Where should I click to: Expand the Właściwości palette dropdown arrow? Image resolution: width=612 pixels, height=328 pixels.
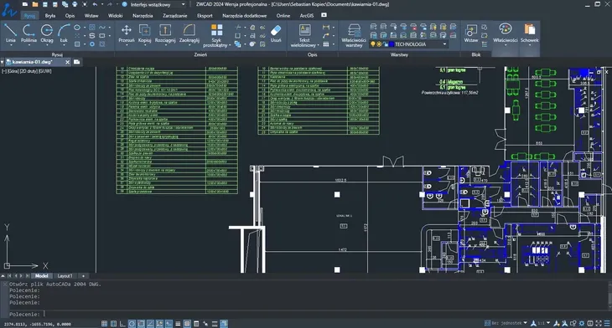pyautogui.click(x=505, y=45)
